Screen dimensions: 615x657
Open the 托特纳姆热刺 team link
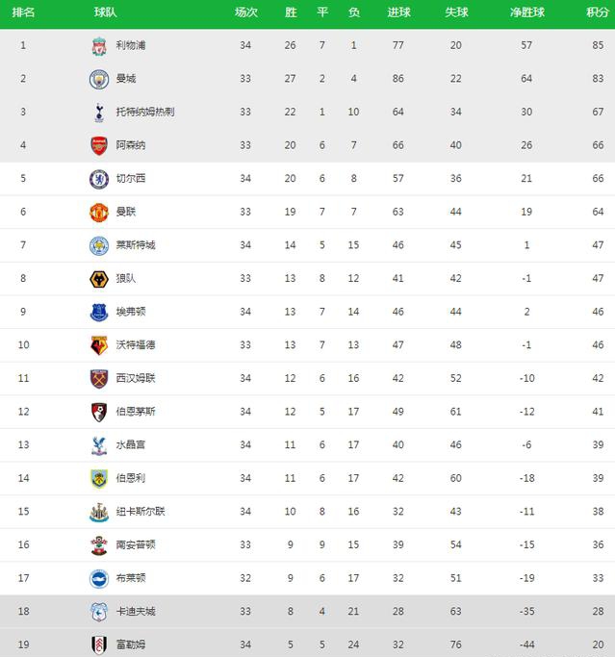[145, 112]
